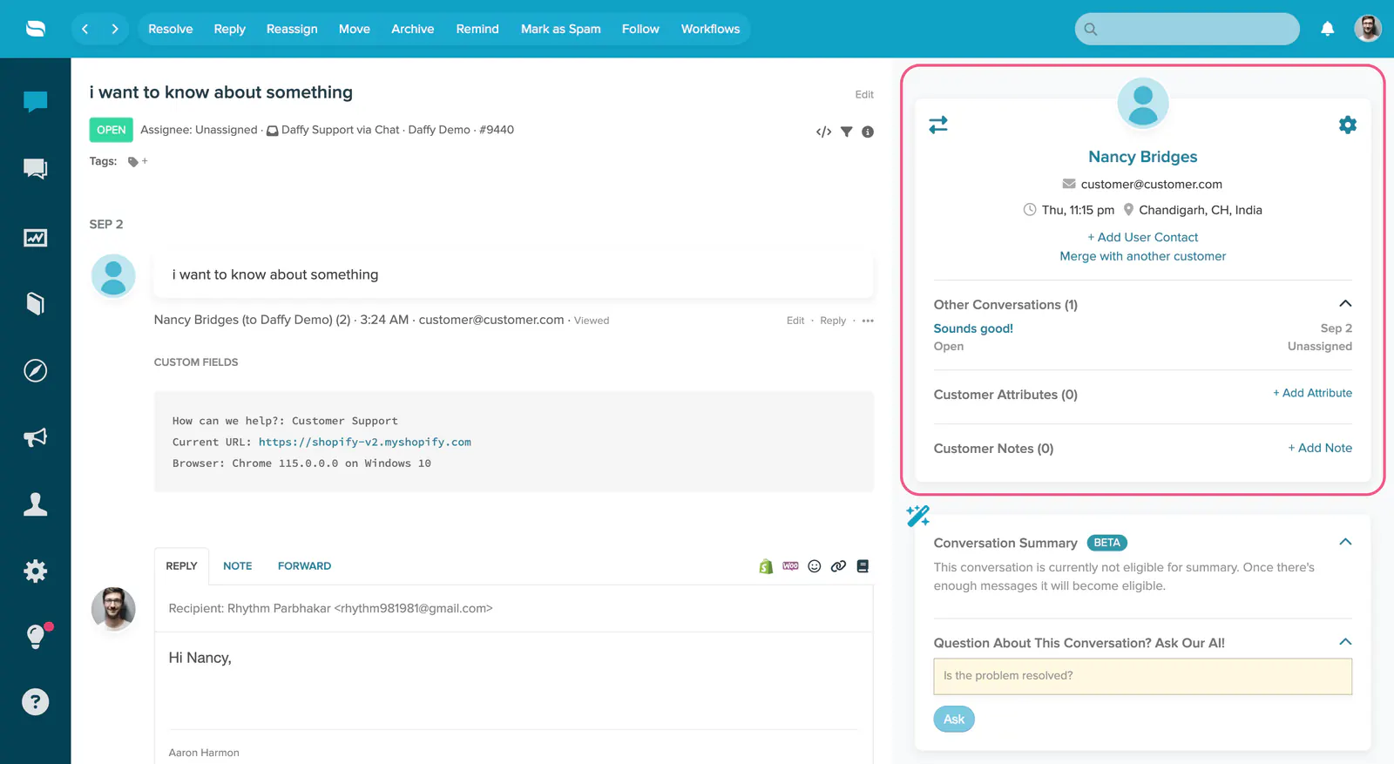Open the customer panel gear settings
This screenshot has height=764, width=1394.
coord(1348,125)
